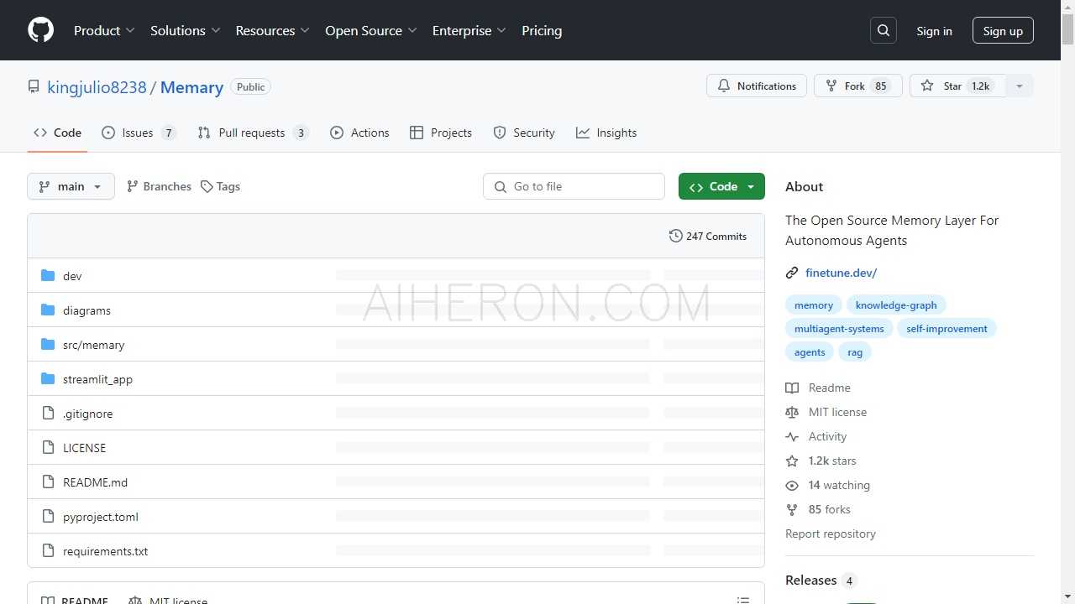Image resolution: width=1075 pixels, height=604 pixels.
Task: Select the agents topic tag
Action: 810,351
